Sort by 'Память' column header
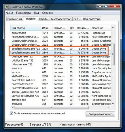 83,28
